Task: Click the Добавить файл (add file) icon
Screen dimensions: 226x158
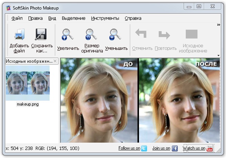Action: pyautogui.click(x=19, y=35)
